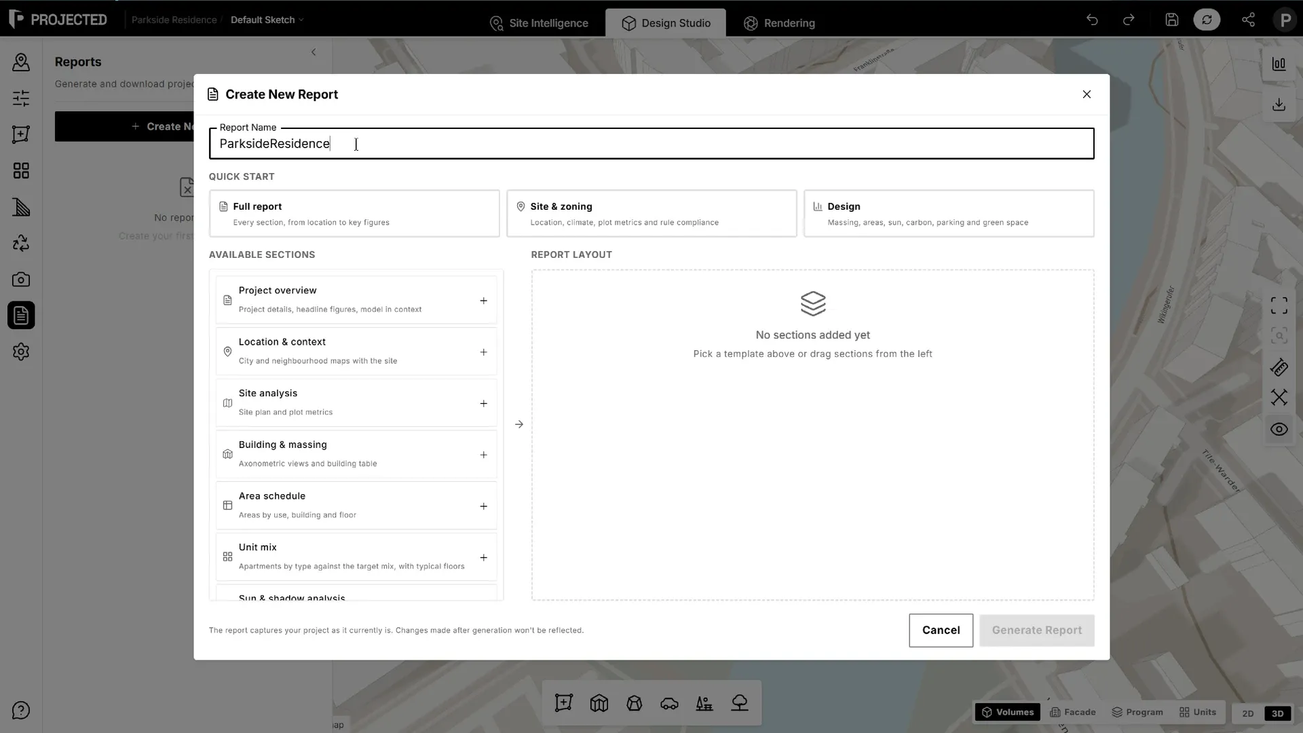Screen dimensions: 1303x733
Task: Collapse the Reports panel chevron
Action: (314, 52)
